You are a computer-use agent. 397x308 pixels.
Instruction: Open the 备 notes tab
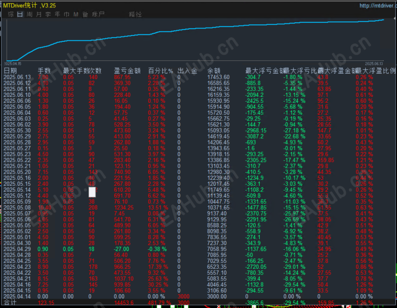pyautogui.click(x=85, y=14)
